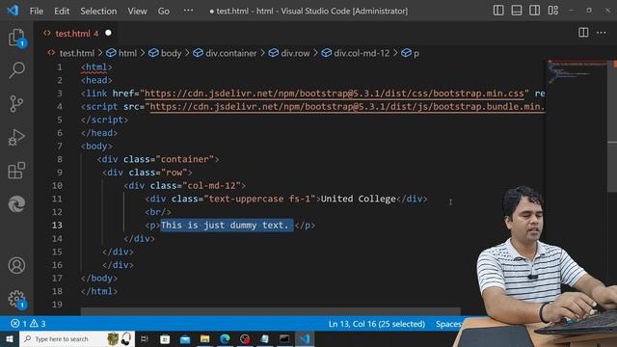The image size is (617, 347).
Task: Open the Edit menu
Action: coord(62,11)
